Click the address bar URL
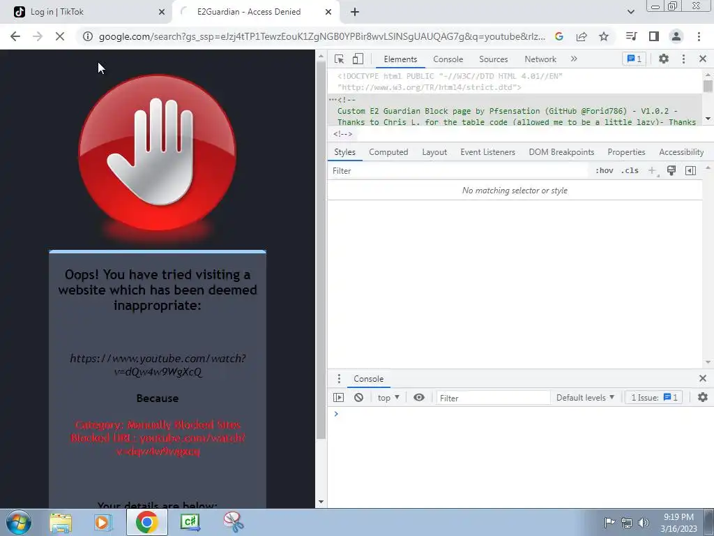714x536 pixels. tap(322, 36)
